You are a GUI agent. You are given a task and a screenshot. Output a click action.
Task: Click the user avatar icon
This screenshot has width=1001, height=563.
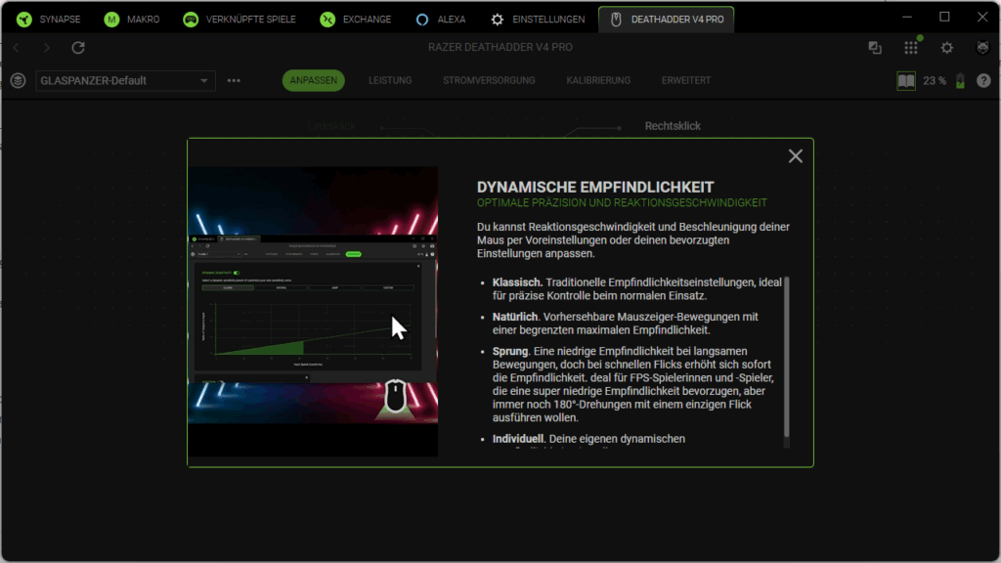983,47
